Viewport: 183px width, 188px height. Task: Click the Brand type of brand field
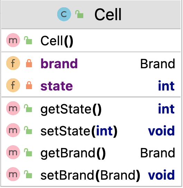(x=158, y=64)
